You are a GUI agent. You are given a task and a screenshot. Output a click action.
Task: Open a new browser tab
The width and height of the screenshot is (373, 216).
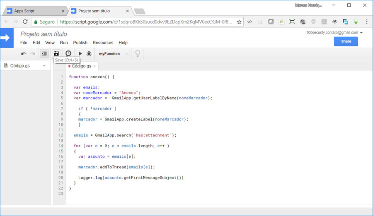140,11
